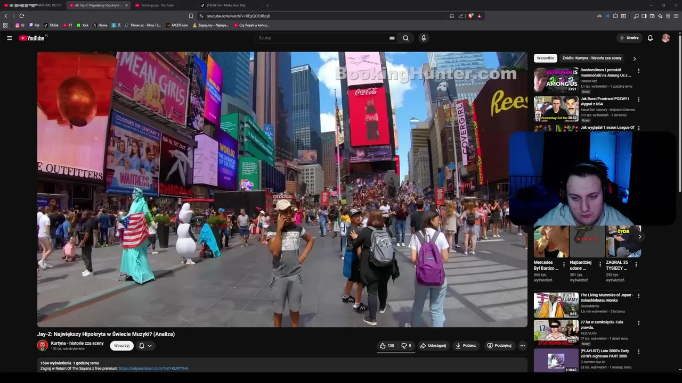Open Jak Borat Przetrwał POZWY video thumbnail
Image resolution: width=682 pixels, height=383 pixels.
point(556,109)
